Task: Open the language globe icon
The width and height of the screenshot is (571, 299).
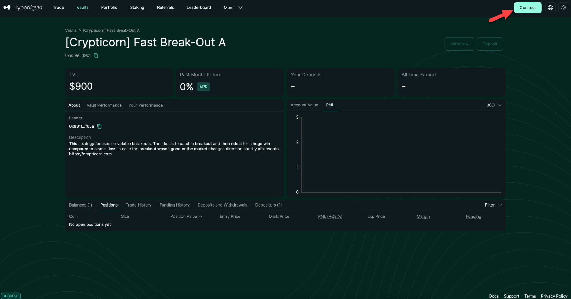Action: (x=550, y=8)
